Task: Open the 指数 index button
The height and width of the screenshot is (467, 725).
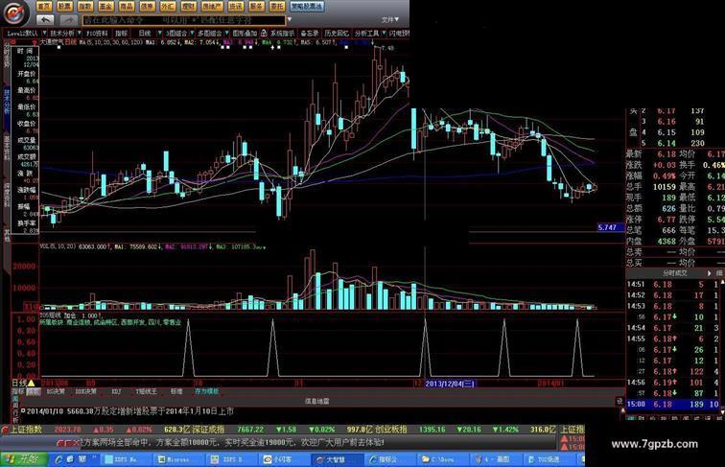Action: (x=85, y=6)
